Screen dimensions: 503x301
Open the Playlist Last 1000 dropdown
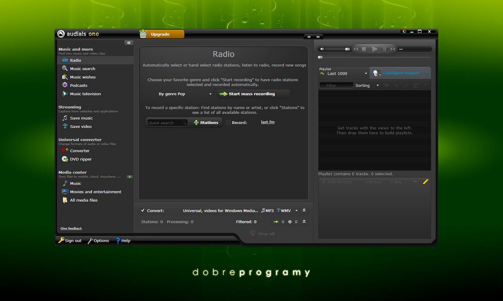coord(343,73)
